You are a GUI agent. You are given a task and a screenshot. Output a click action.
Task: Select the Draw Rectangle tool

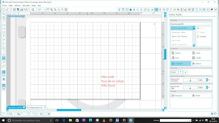coord(4,25)
